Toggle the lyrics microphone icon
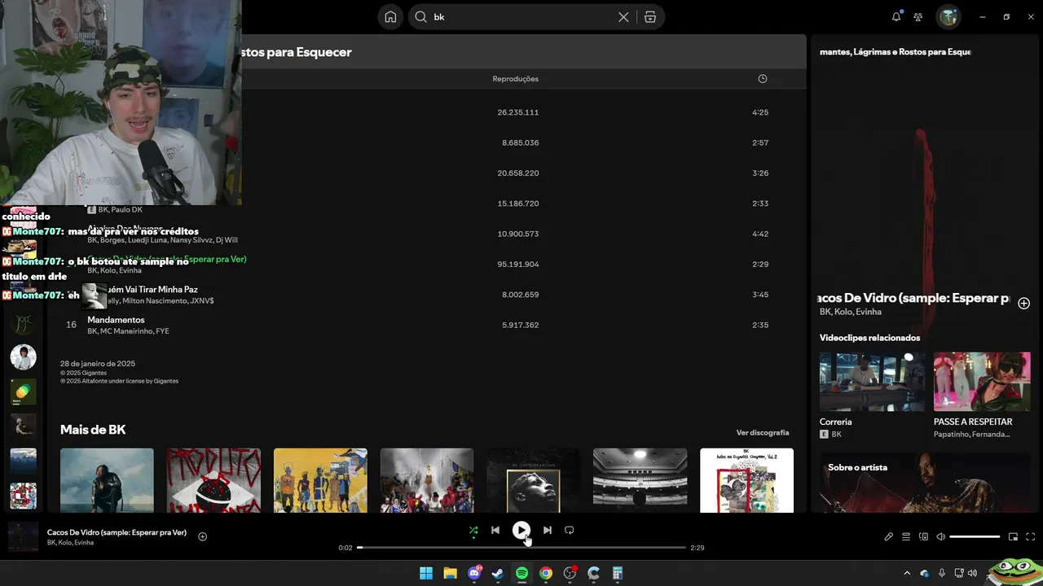 [x=888, y=537]
